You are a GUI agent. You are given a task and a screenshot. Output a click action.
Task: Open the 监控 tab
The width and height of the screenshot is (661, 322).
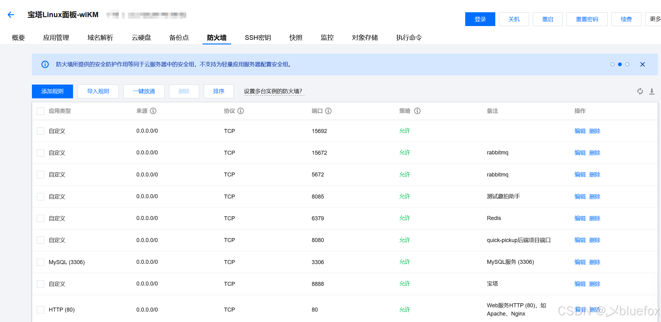tap(327, 38)
